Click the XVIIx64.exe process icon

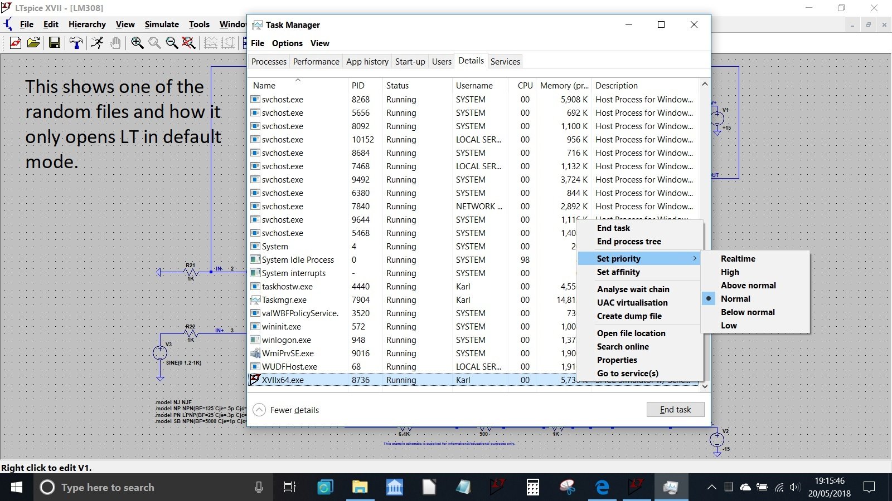[255, 380]
